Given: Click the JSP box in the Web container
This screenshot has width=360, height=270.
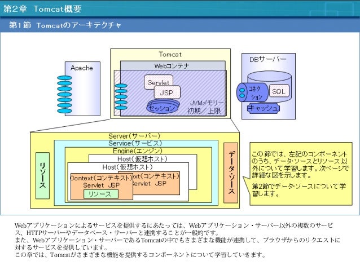Looking at the screenshot, I should [x=167, y=92].
